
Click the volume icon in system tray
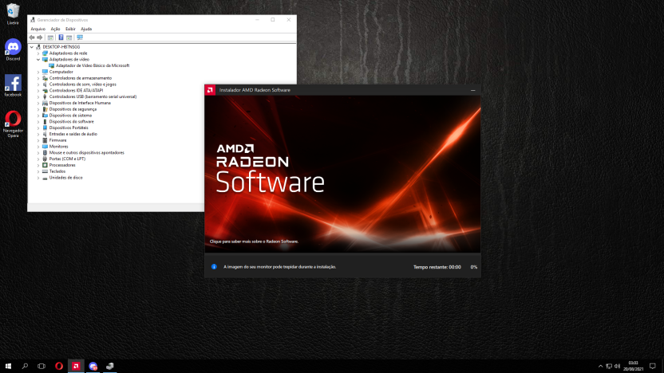click(x=617, y=367)
